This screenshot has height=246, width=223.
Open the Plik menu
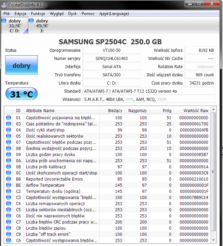coord(6,14)
